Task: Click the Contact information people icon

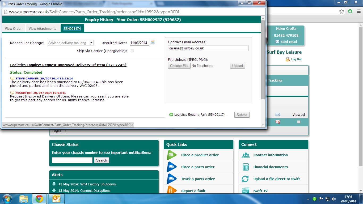Action: click(x=246, y=155)
